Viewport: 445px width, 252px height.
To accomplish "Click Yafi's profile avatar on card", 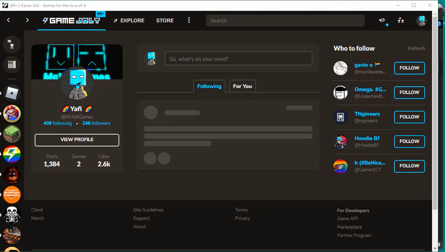I will point(77,83).
